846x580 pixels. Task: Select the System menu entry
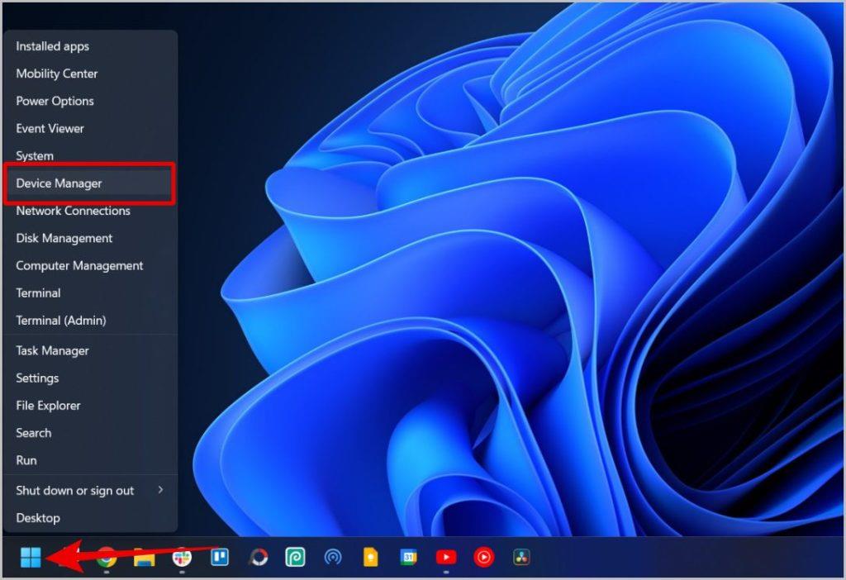[x=90, y=156]
